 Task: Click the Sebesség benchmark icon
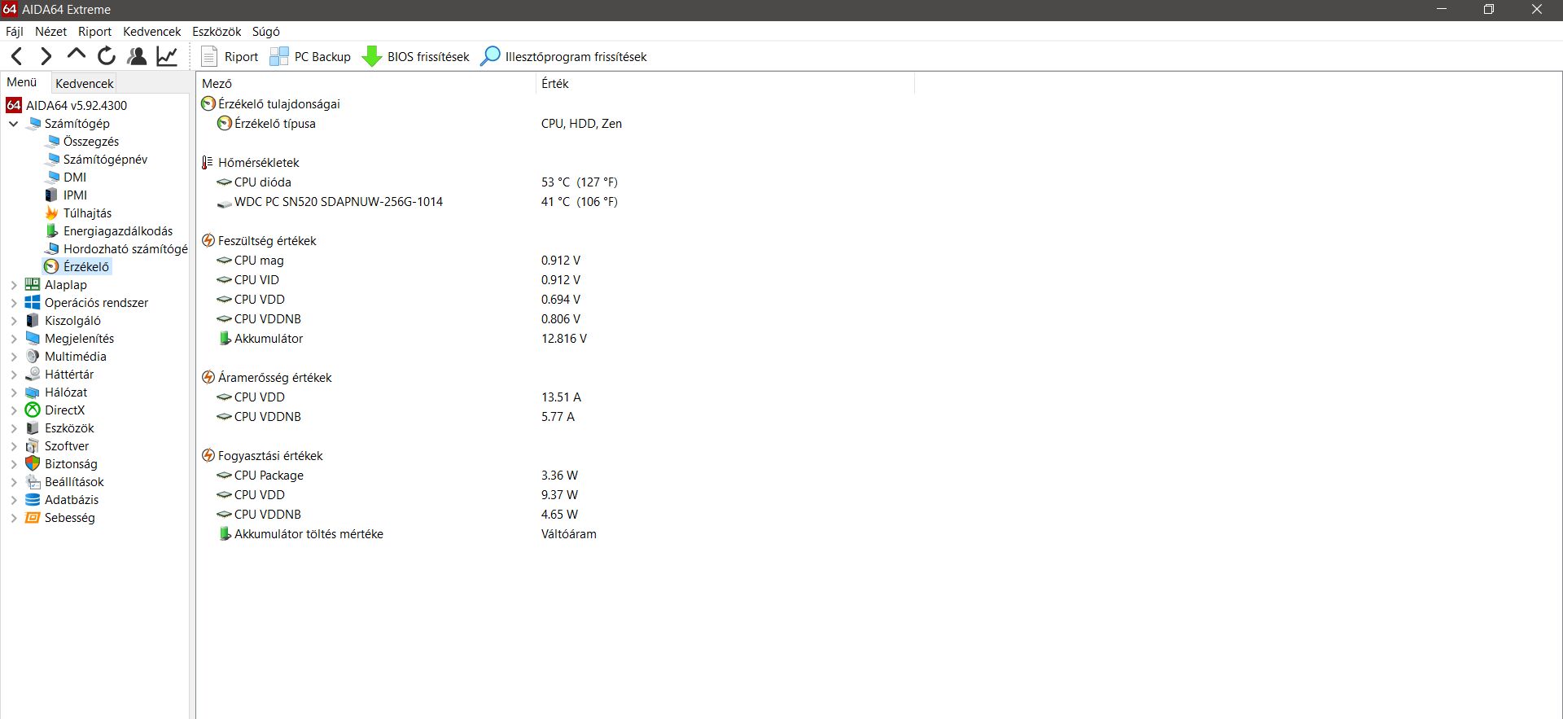tap(33, 518)
